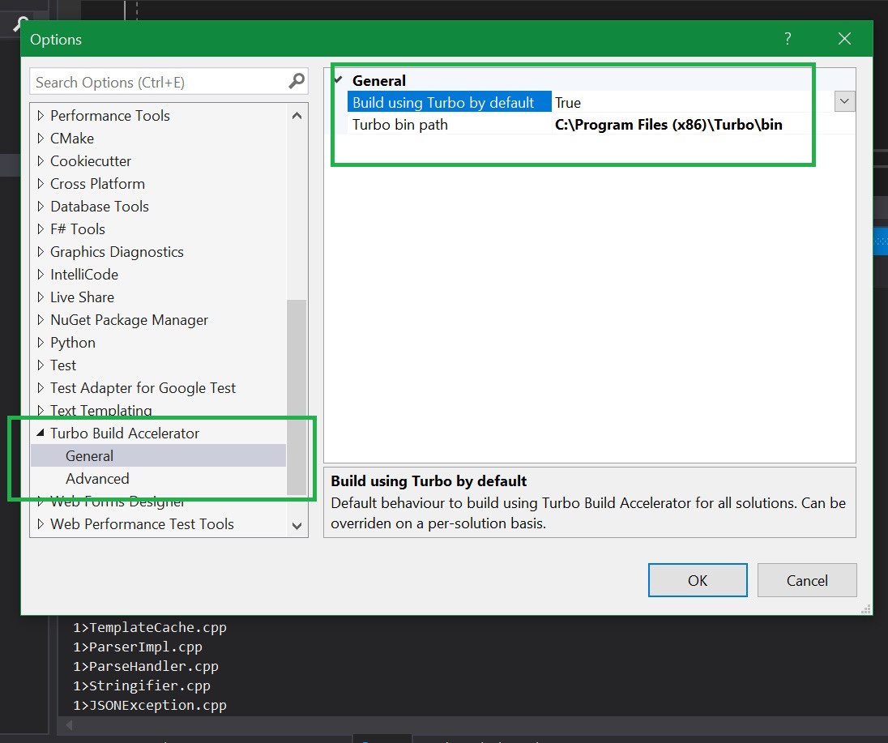Expand the Performance Tools node

click(41, 116)
